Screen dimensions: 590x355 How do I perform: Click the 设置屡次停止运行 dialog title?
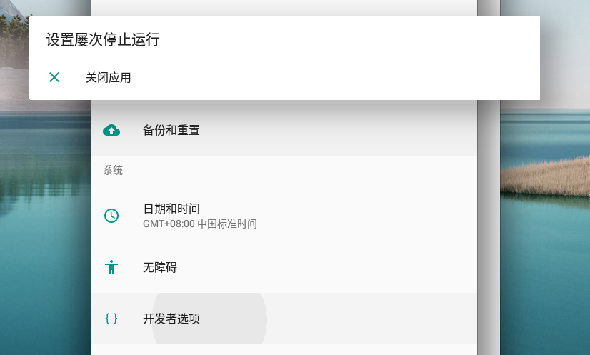pyautogui.click(x=103, y=40)
